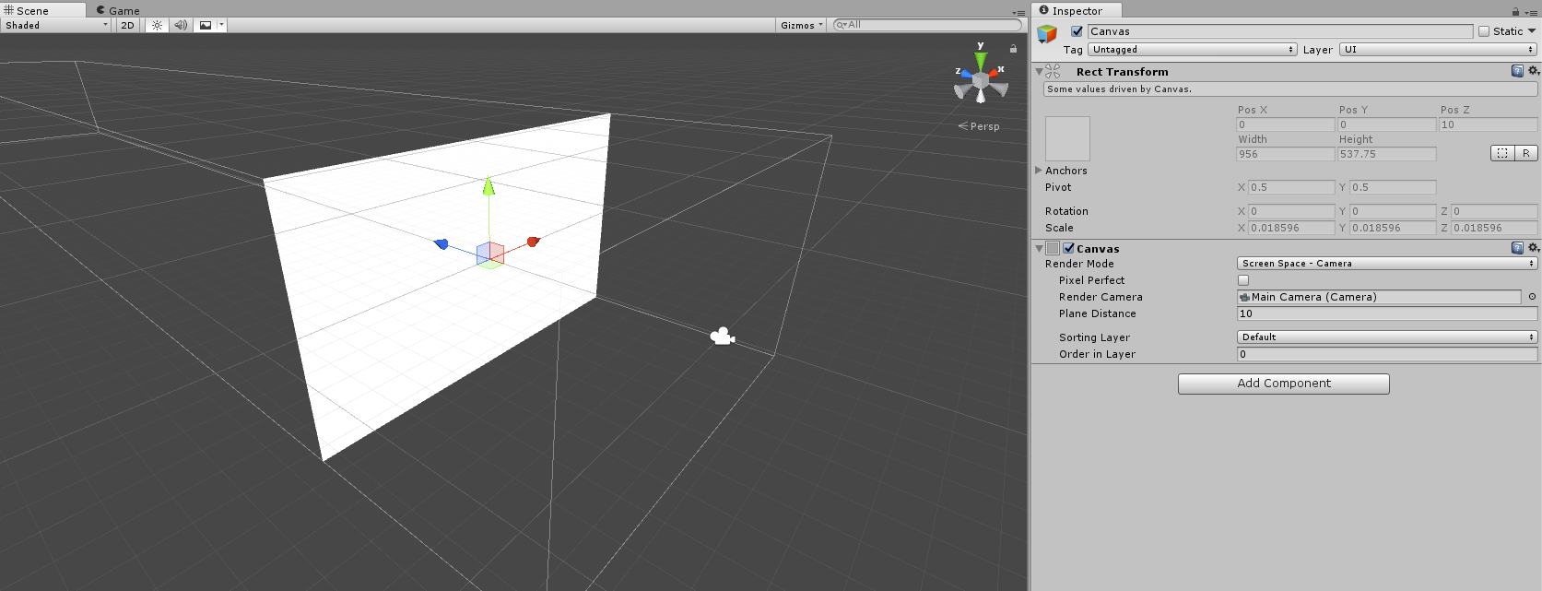Toggle the Canvas object active checkbox

tap(1077, 31)
